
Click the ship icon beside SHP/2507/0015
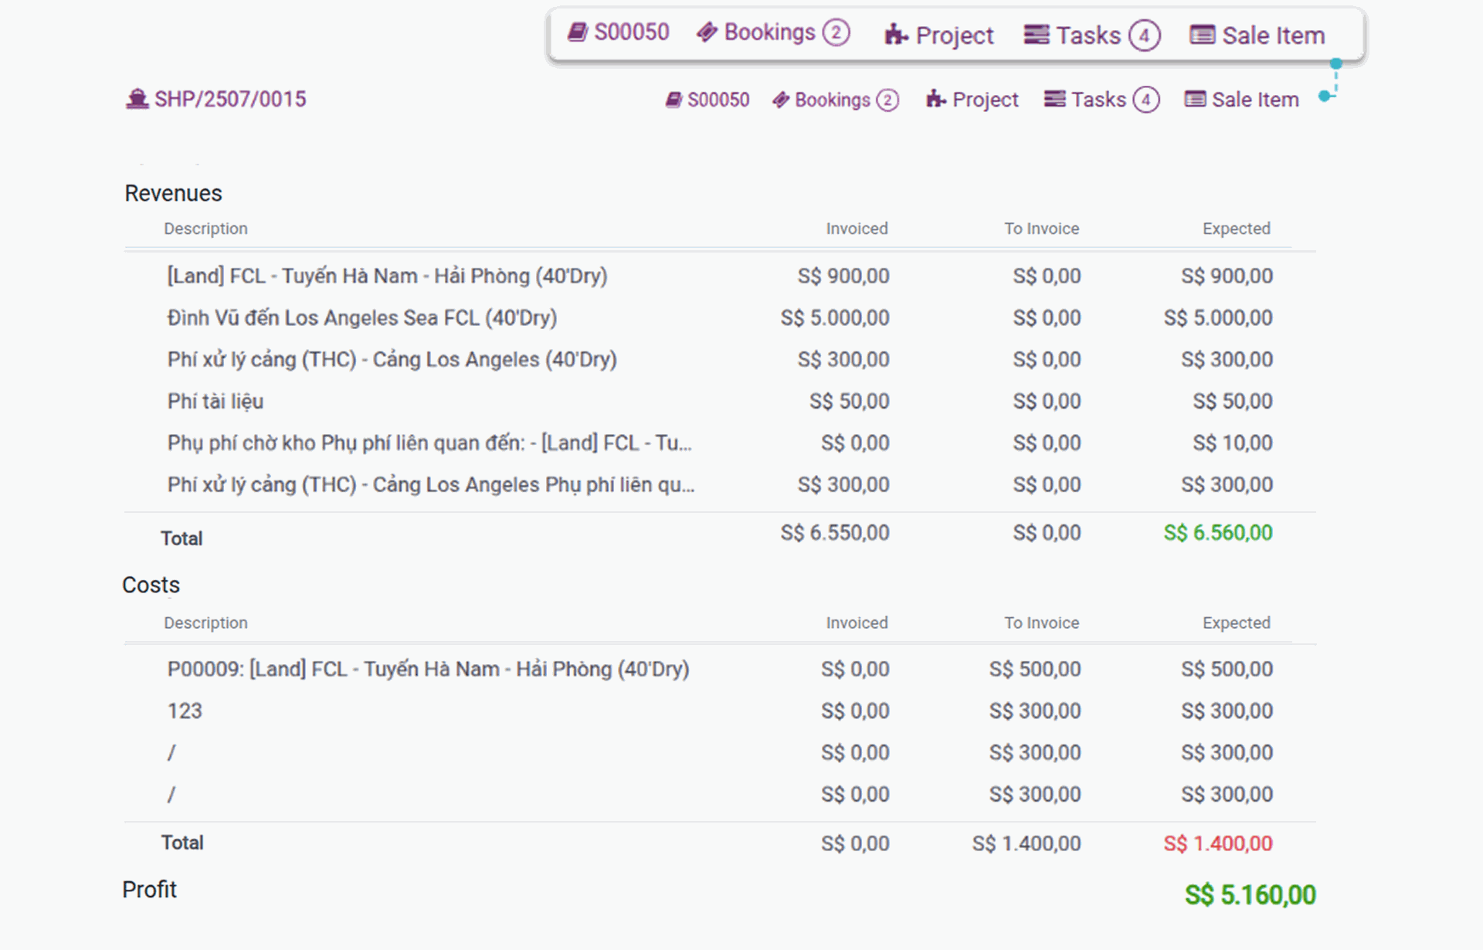click(x=137, y=99)
